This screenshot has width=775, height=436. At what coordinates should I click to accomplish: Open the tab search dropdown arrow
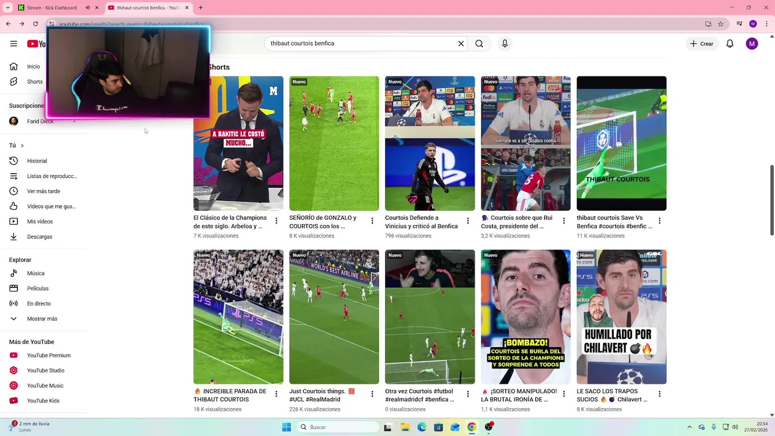pos(8,8)
